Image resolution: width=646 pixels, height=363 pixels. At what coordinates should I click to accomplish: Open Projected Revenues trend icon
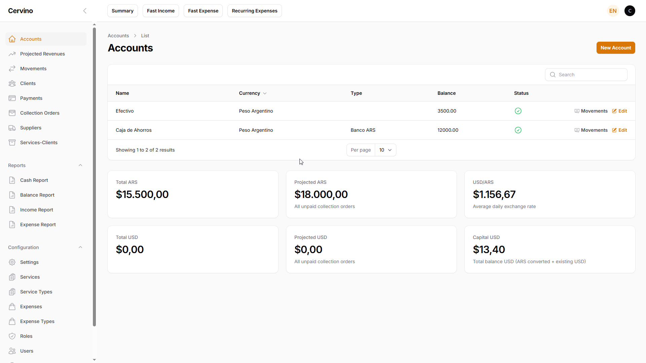coord(12,54)
